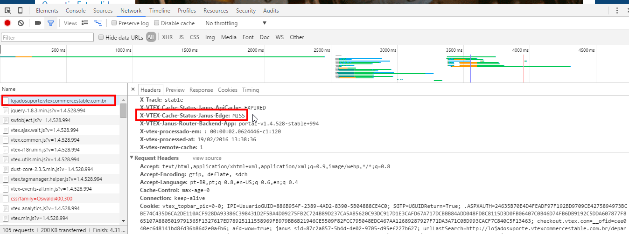Tick the Hide data URLs checkbox
Image resolution: width=629 pixels, height=234 pixels.
click(x=101, y=37)
